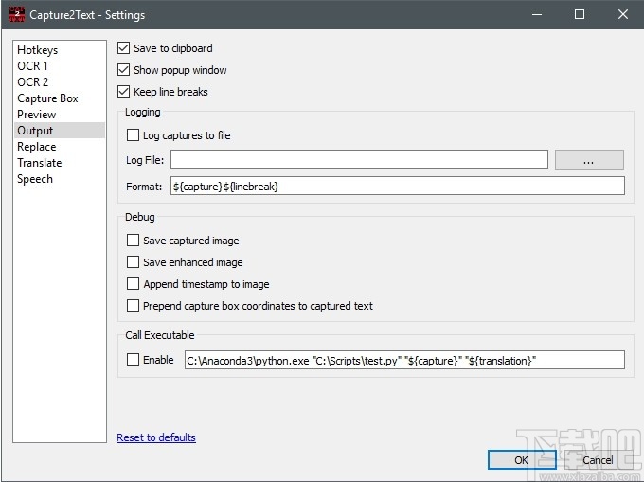644x482 pixels.
Task: Tick Append timestamp to image
Action: point(134,284)
